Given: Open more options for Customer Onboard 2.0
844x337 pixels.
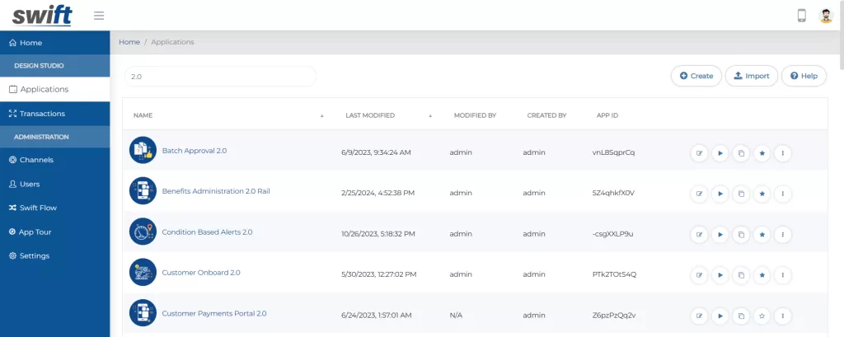Looking at the screenshot, I should [x=783, y=275].
